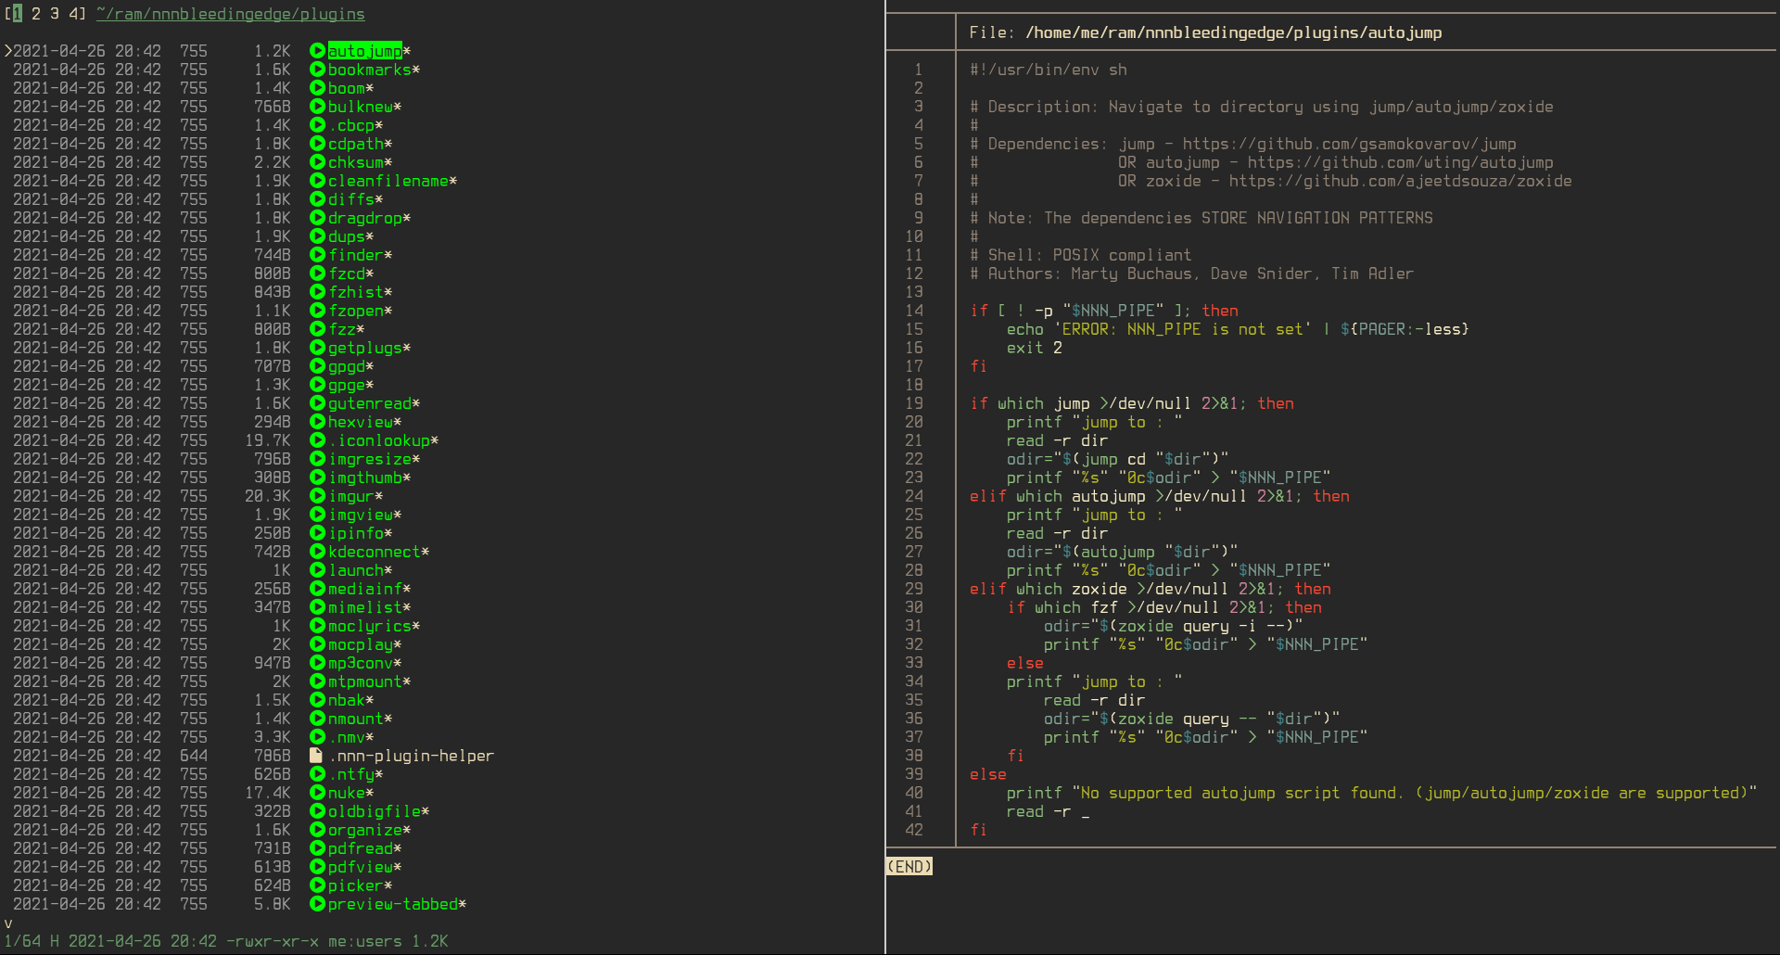The width and height of the screenshot is (1780, 955).
Task: Open the plugins directory breadcrumb link
Action: [x=230, y=14]
